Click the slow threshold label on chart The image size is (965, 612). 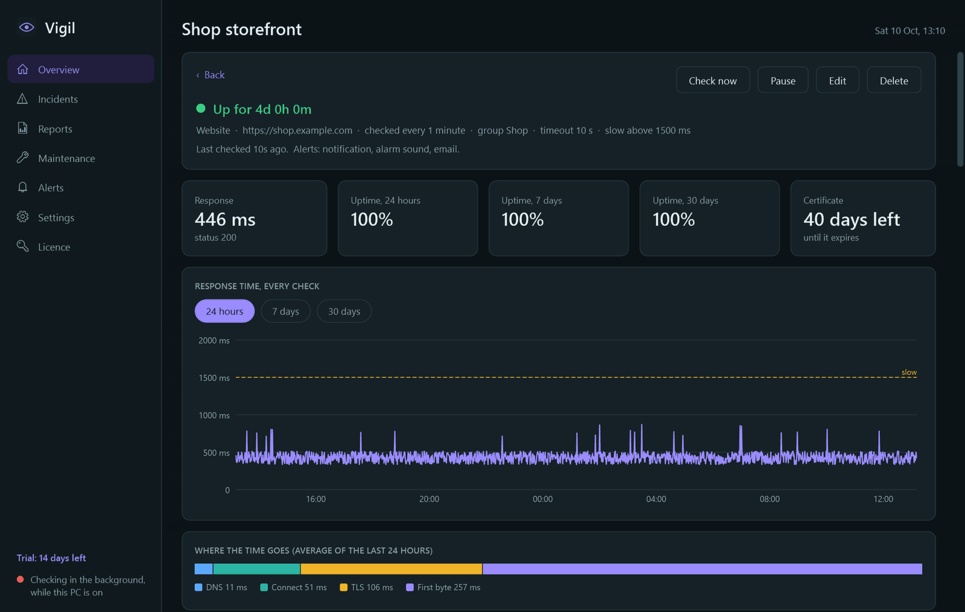(909, 372)
